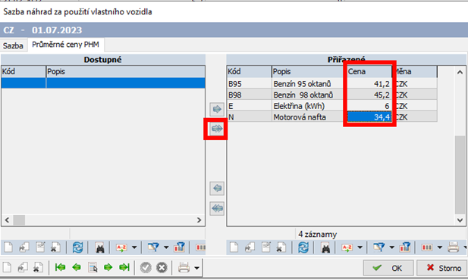Open filter dropdown arrow under Přiřazené list

tap(392, 247)
